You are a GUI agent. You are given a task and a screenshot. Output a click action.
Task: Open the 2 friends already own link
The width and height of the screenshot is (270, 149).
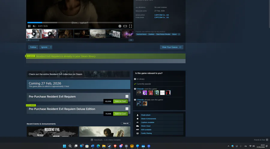pos(140,100)
